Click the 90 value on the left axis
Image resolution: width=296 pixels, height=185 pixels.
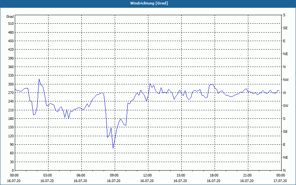pyautogui.click(x=12, y=145)
